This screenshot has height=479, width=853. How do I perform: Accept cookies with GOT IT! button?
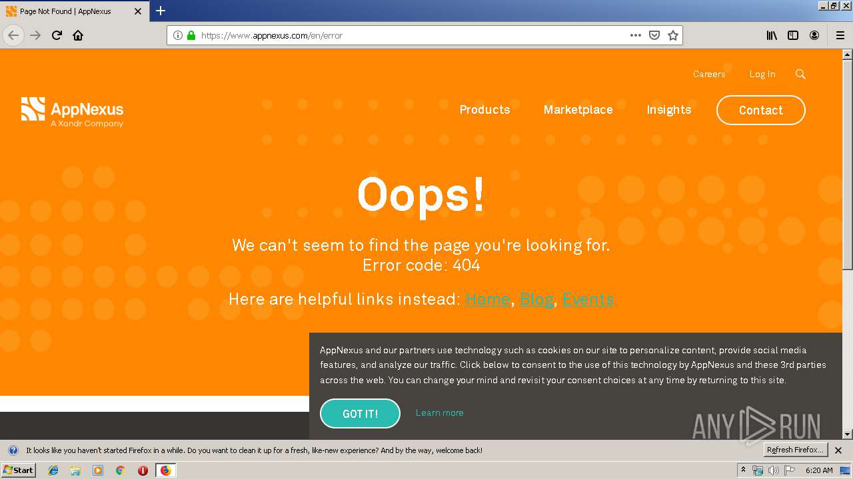pyautogui.click(x=360, y=414)
